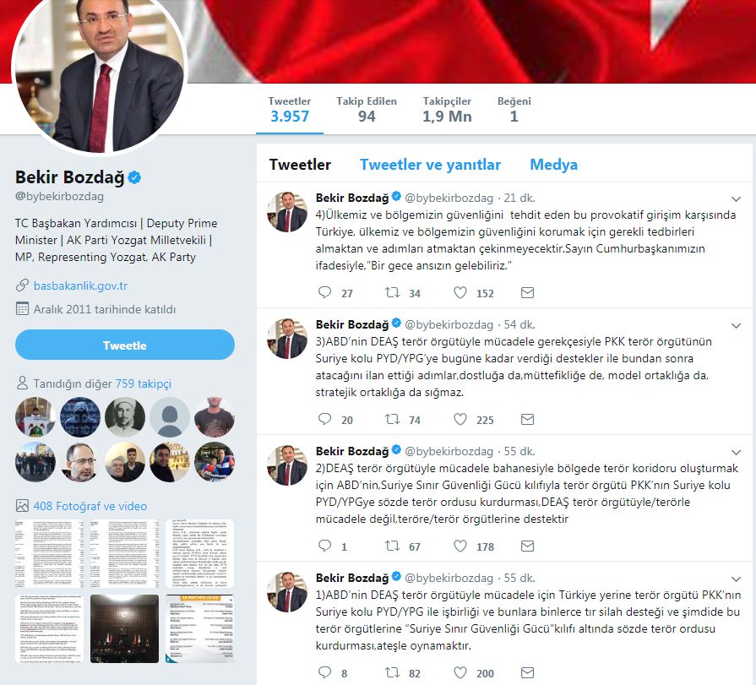Retweet the tweet with 74 retweets

click(392, 419)
